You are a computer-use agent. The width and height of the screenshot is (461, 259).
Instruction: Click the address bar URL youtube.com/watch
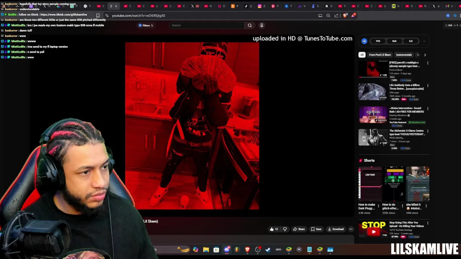(x=138, y=15)
